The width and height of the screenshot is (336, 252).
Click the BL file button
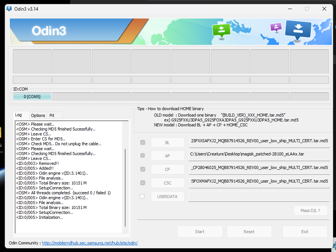tap(167, 143)
